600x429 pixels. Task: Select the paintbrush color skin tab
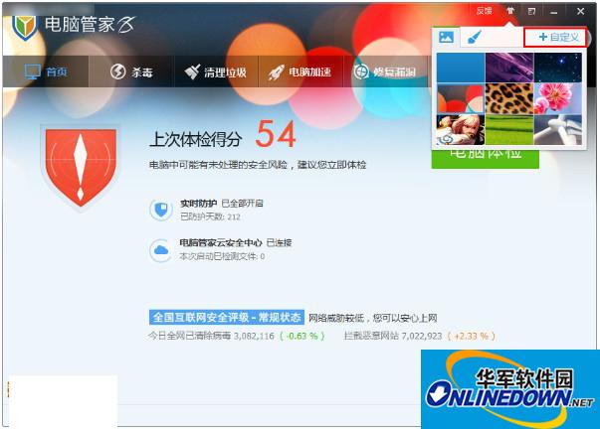(474, 38)
